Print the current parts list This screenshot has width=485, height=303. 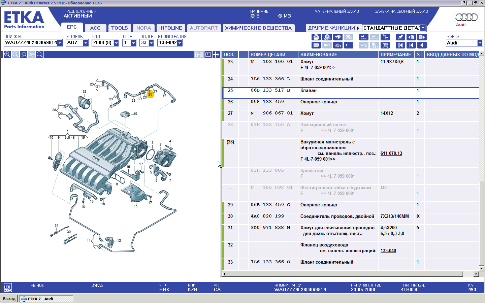pos(316,37)
